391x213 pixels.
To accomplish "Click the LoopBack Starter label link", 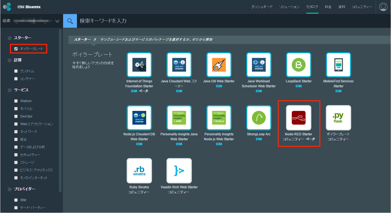I will tap(299, 81).
